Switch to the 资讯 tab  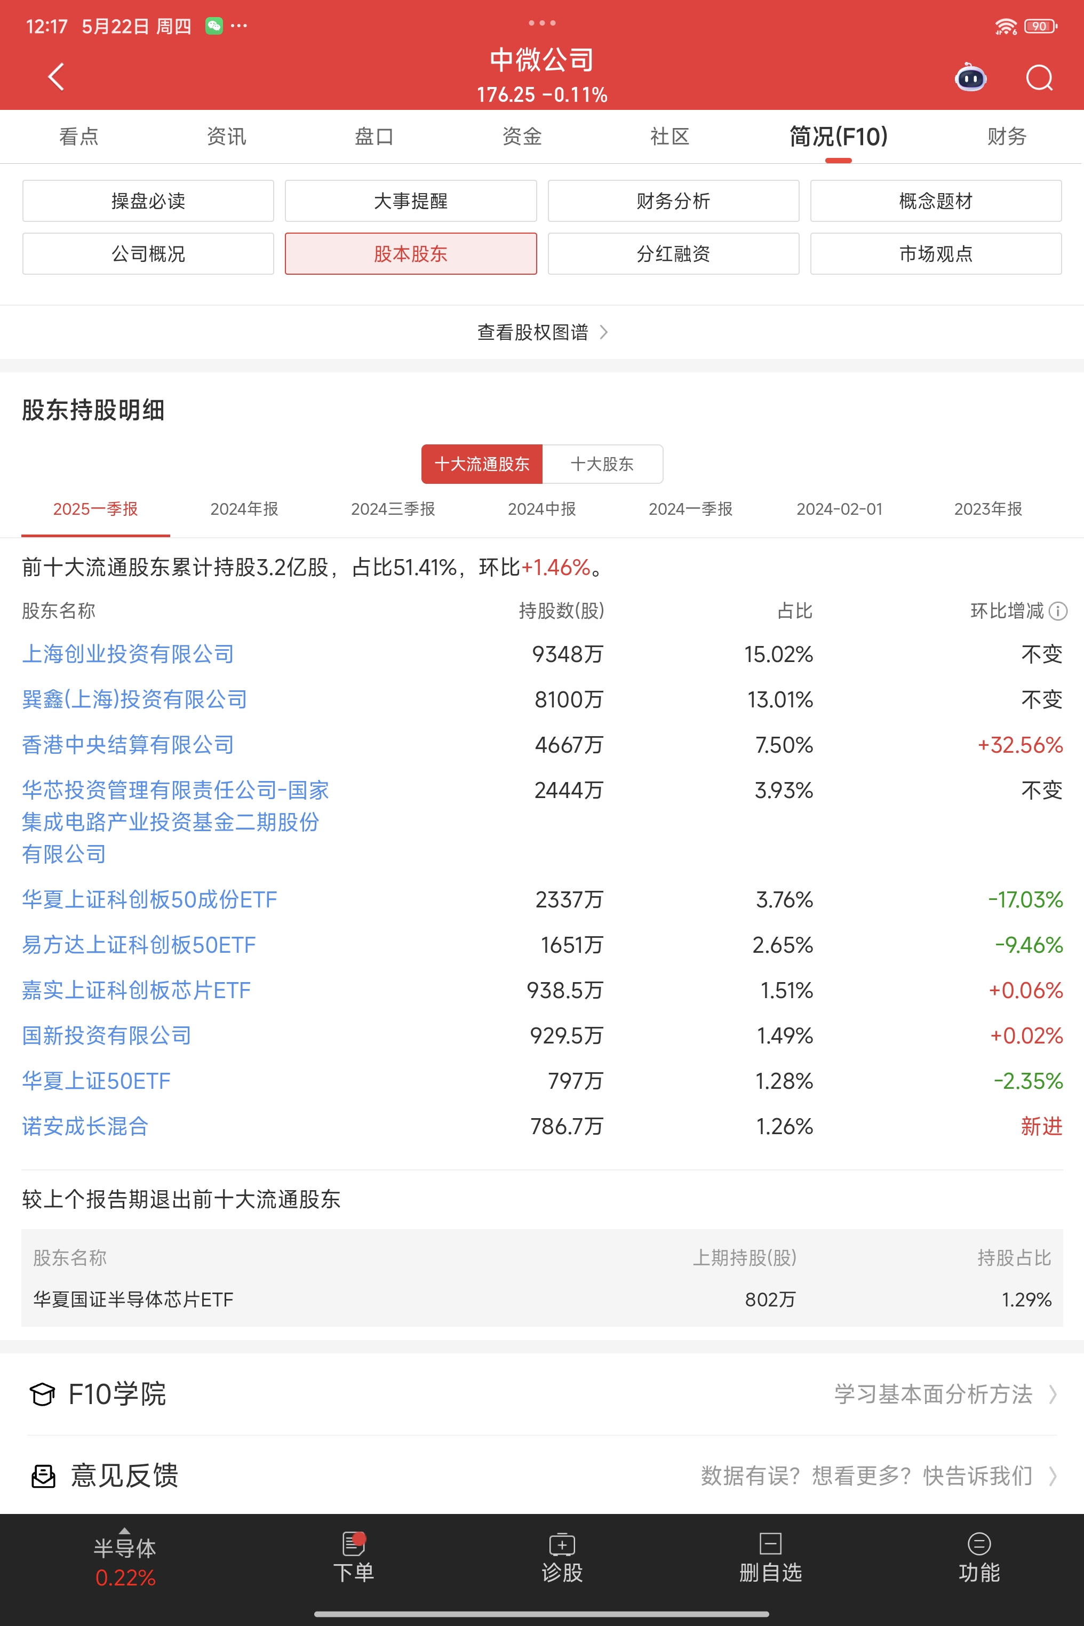226,136
